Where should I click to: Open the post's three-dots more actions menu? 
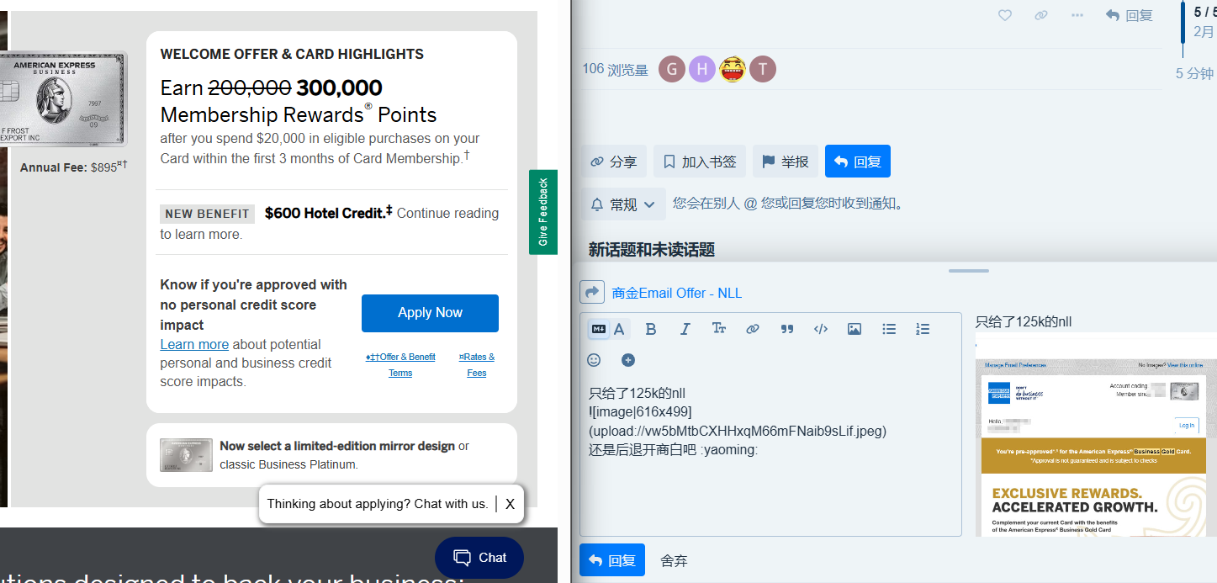pos(1077,15)
